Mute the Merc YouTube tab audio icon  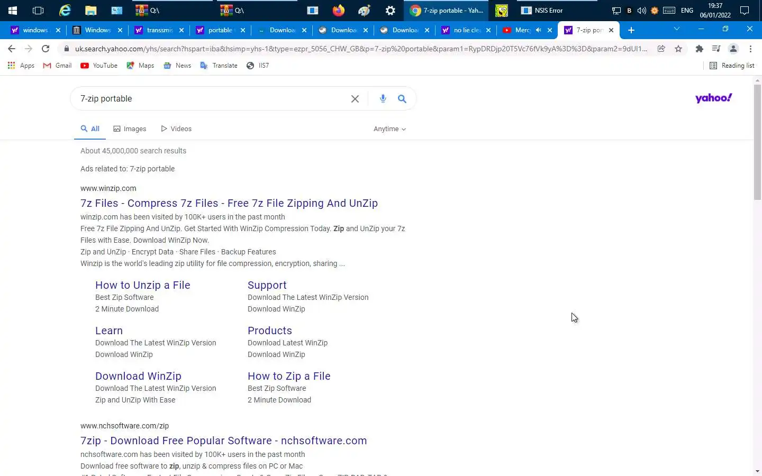(x=538, y=30)
